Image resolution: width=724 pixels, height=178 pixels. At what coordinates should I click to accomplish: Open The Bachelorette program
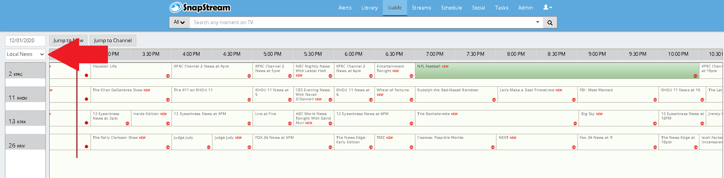click(x=497, y=118)
